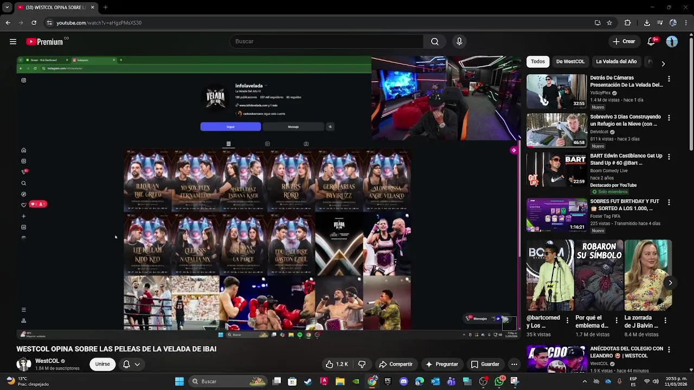Screen dimensions: 694x390
Task: Open the 13°C weather widget
Action: click(x=30, y=381)
